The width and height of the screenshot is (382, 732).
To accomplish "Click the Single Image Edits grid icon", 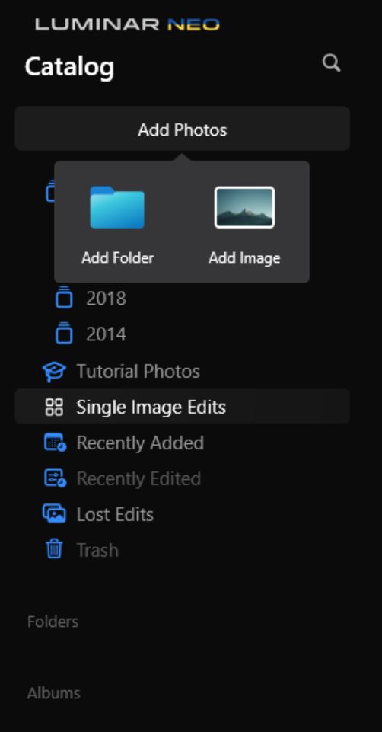I will click(x=54, y=407).
